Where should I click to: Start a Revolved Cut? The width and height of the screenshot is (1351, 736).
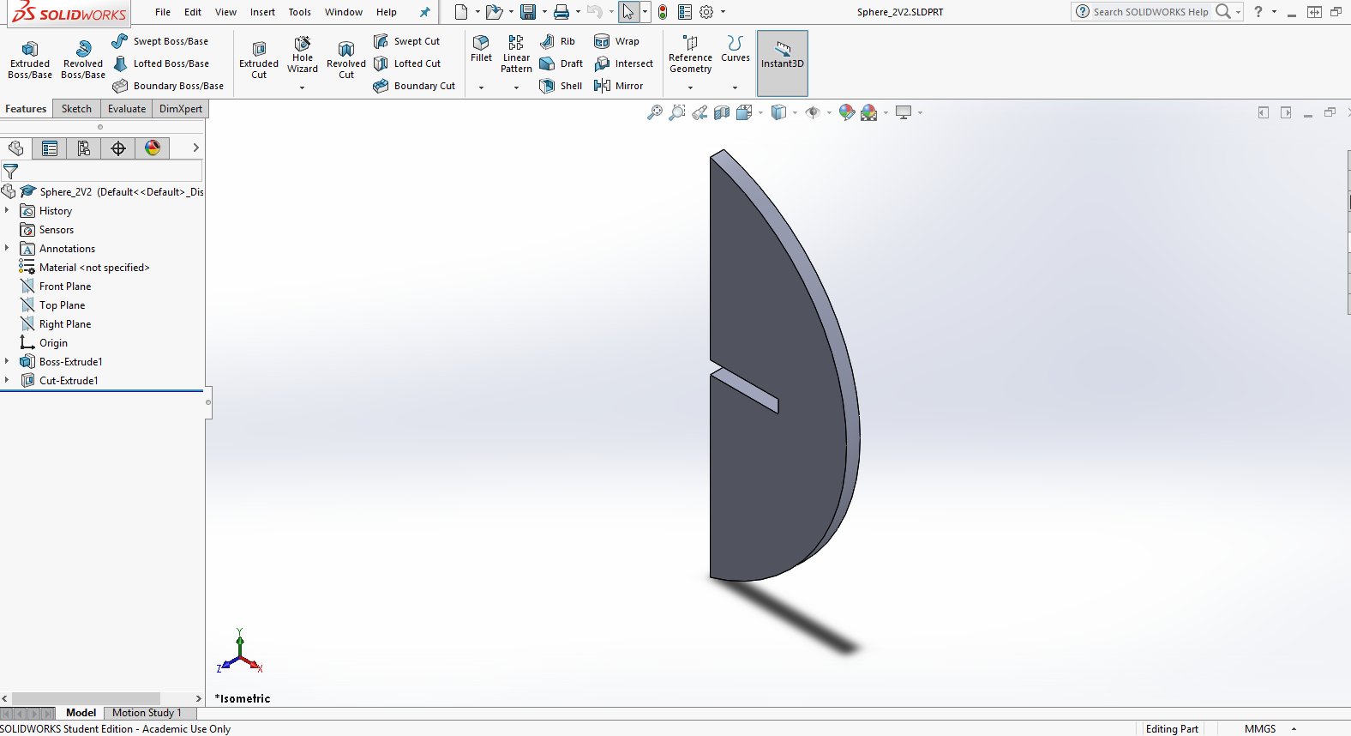point(346,58)
